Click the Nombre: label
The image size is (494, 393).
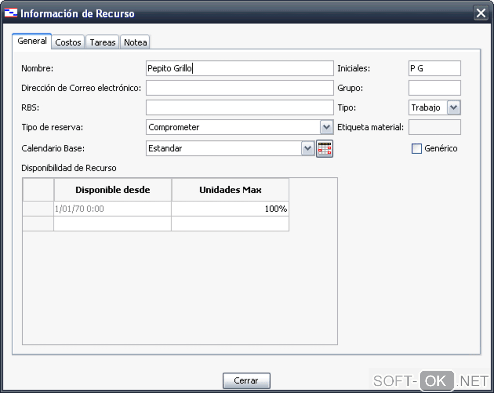tap(37, 68)
